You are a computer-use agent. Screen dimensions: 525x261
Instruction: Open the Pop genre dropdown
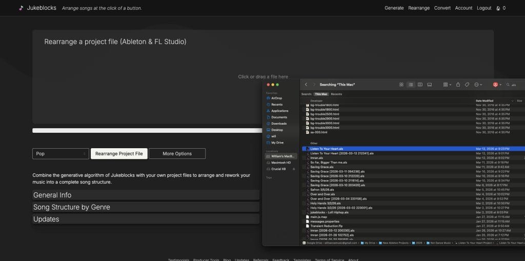(x=60, y=154)
